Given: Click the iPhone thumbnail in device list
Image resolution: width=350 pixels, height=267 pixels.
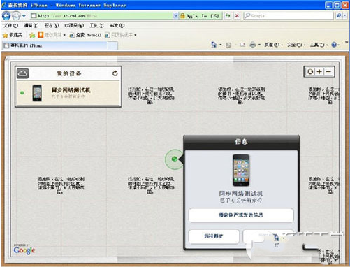Looking at the screenshot, I should [x=37, y=93].
